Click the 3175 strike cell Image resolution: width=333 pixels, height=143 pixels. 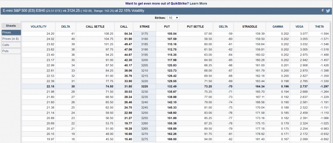click(x=145, y=34)
